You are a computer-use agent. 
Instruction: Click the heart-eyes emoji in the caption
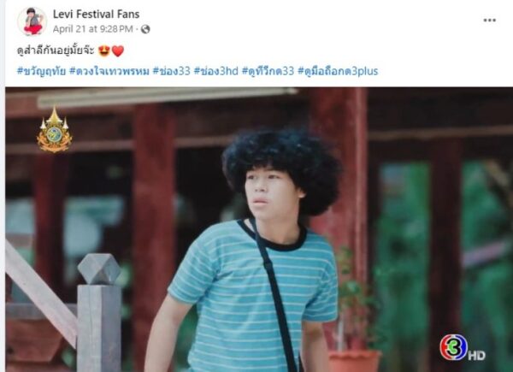pos(104,51)
